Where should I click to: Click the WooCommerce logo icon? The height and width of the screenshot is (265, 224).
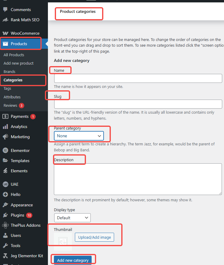coord(5,33)
